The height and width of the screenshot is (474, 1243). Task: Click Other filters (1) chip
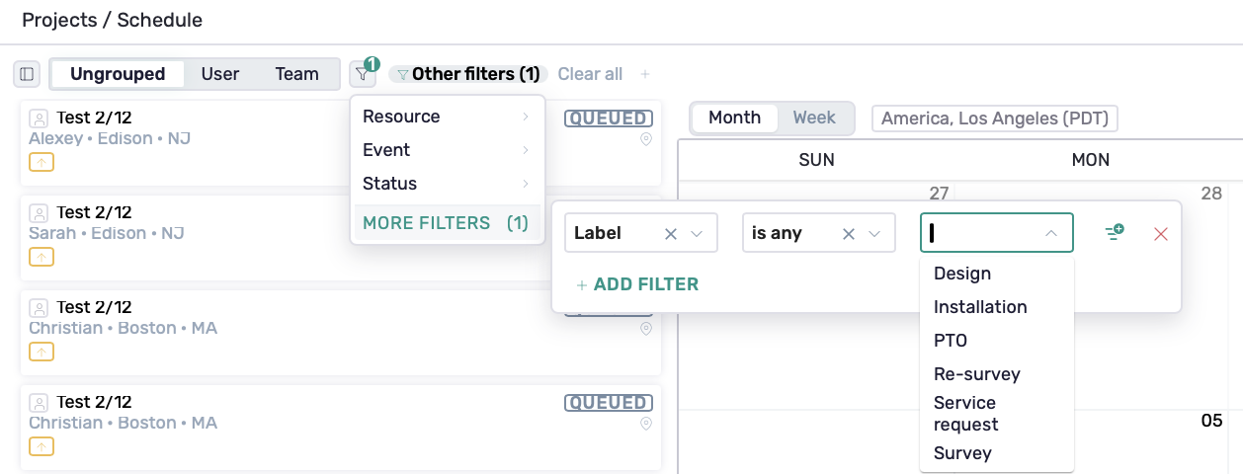point(468,74)
